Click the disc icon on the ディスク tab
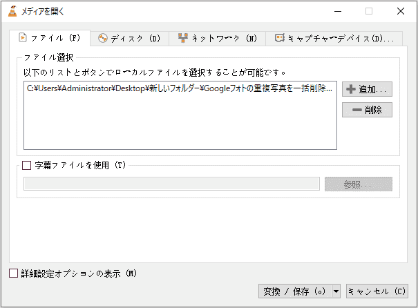 tap(103, 39)
